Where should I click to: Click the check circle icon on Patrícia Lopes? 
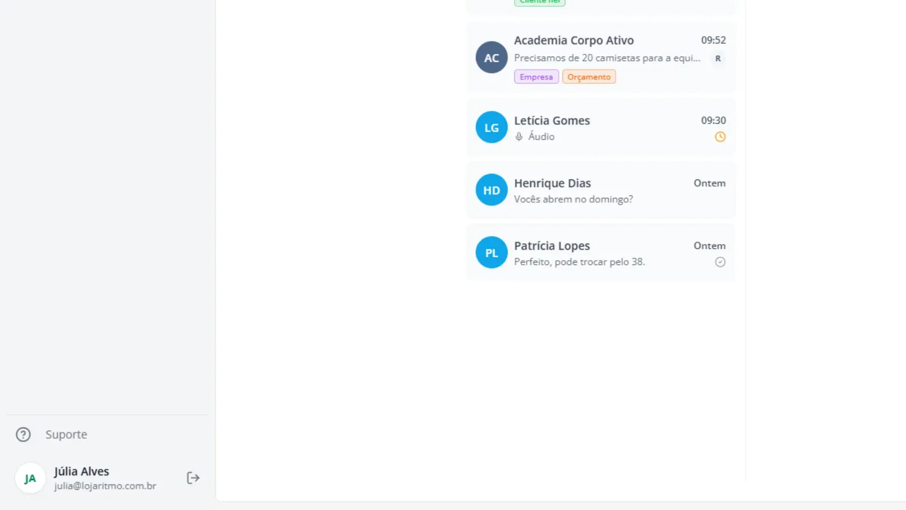coord(720,262)
